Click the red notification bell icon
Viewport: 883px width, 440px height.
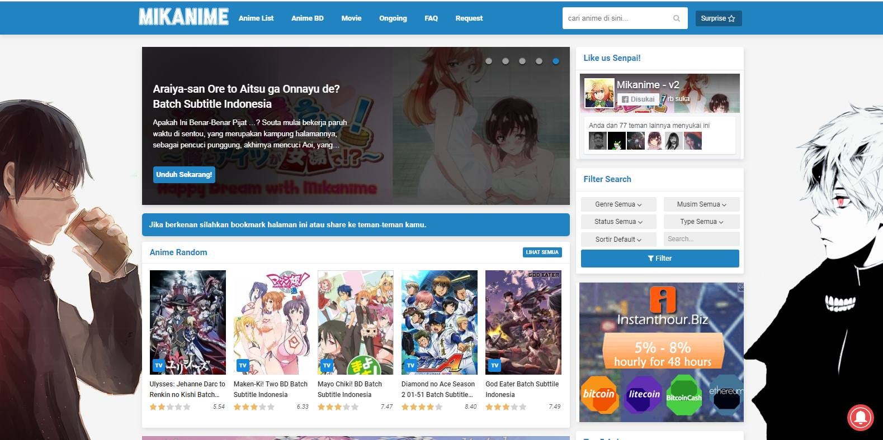click(860, 417)
